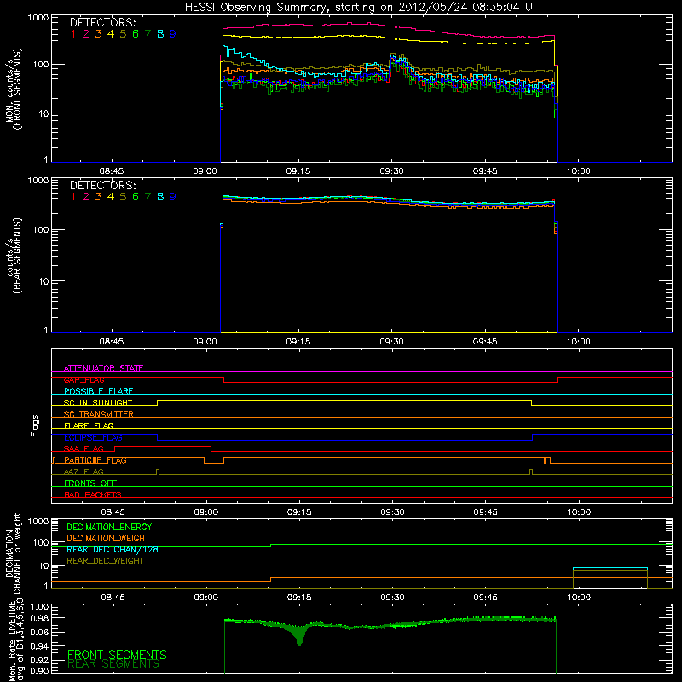
Task: Select the ATTENUATOR_STATE flag label
Action: (x=103, y=368)
